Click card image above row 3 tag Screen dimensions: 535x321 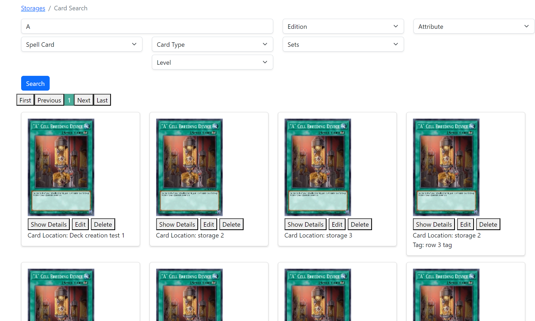coord(446,167)
